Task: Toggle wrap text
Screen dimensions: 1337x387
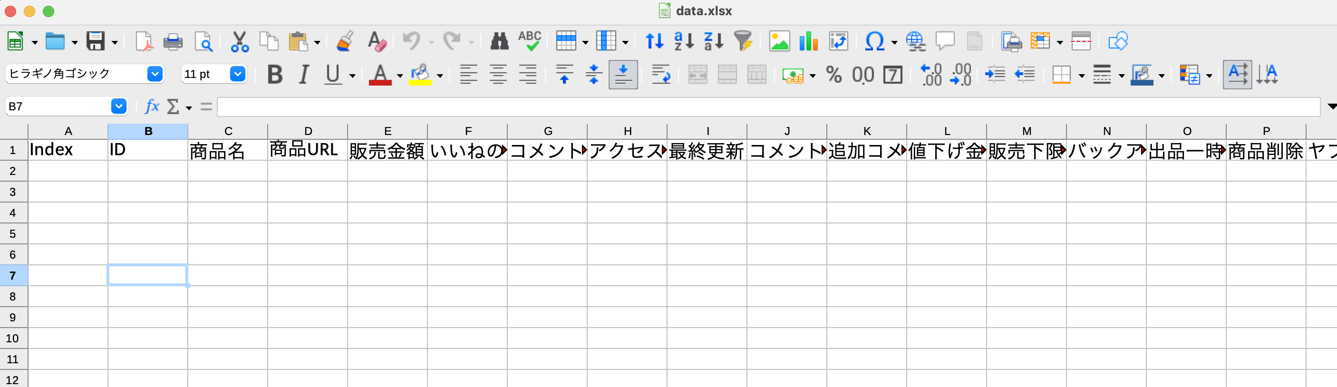Action: tap(660, 75)
